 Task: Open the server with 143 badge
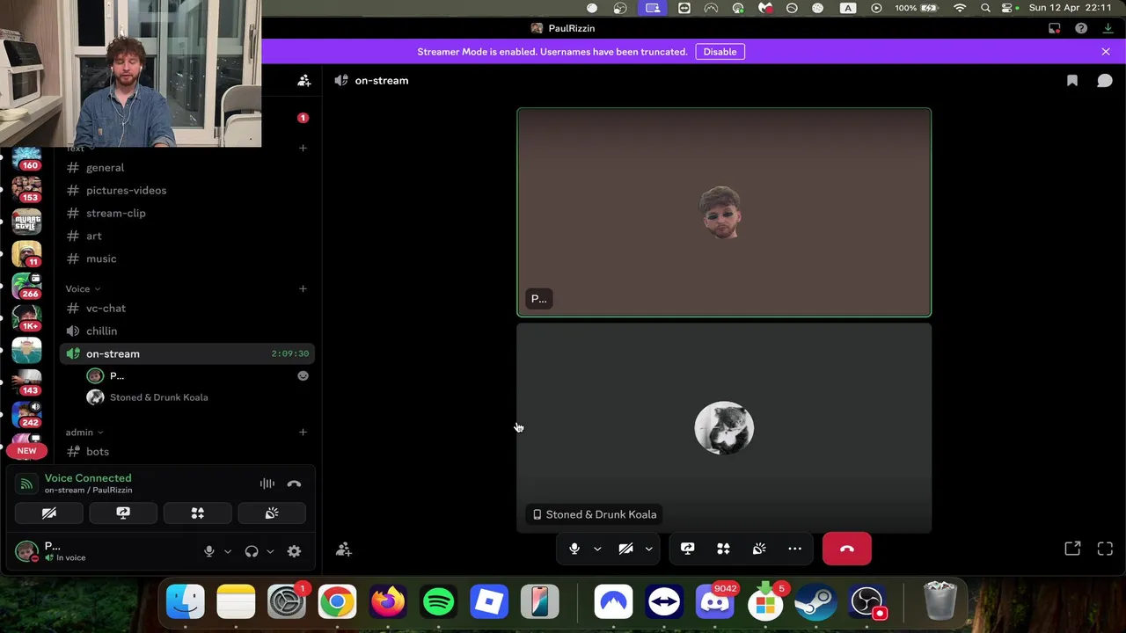(x=26, y=382)
